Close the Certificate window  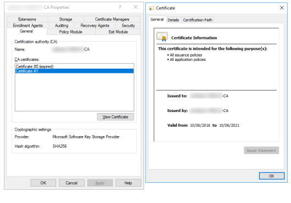pos(282,8)
